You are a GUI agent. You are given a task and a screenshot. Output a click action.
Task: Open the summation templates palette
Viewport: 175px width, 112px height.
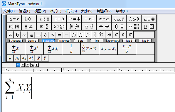tap(59, 26)
